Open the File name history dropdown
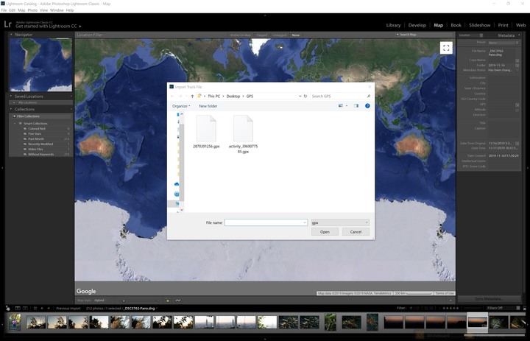The height and width of the screenshot is (341, 530). coord(305,222)
